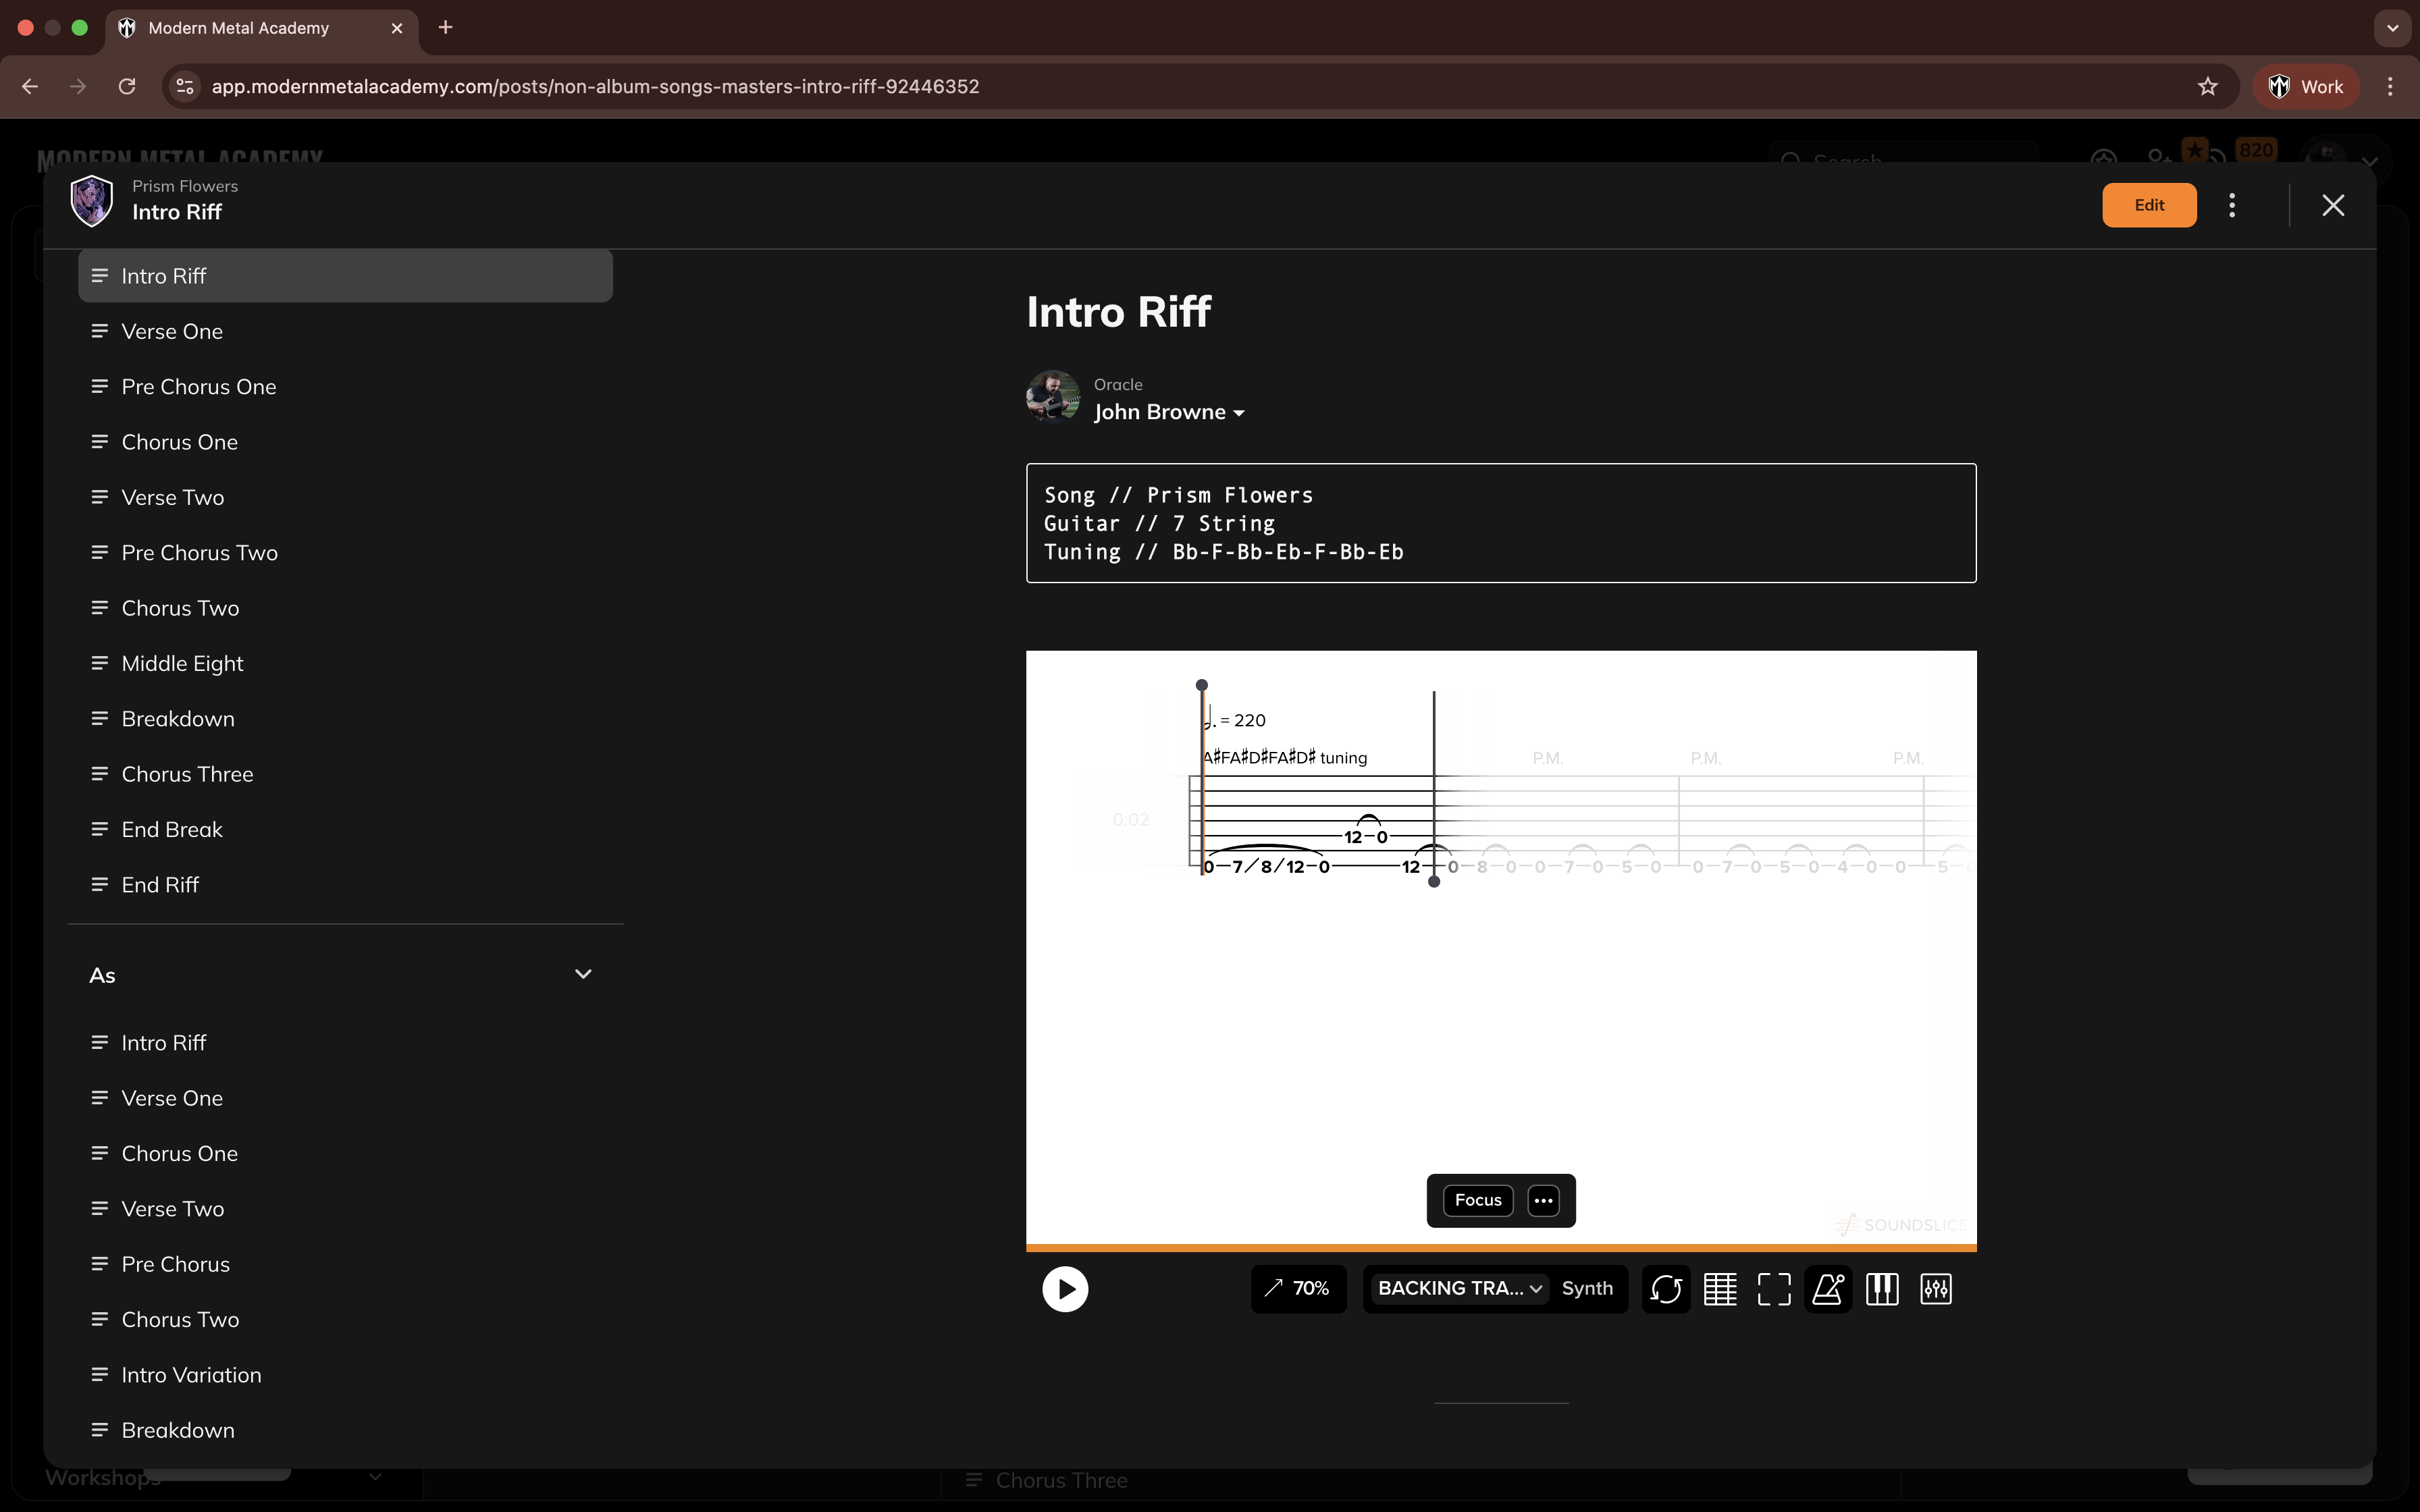Image resolution: width=2420 pixels, height=1512 pixels.
Task: Open the piano keyboard view icon
Action: tap(1882, 1289)
